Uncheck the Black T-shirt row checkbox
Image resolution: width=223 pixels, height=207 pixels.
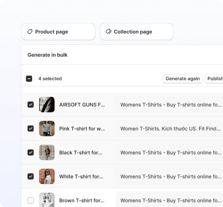[31, 153]
